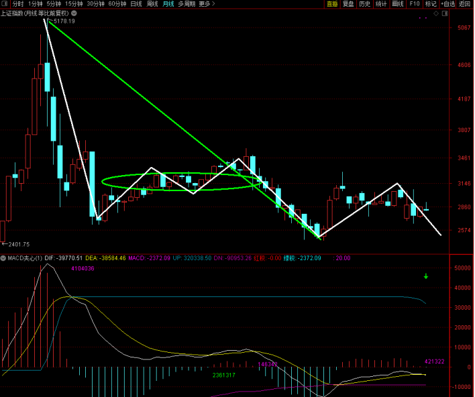The image size is (475, 397).
Task: Click the 返回 back button
Action: click(x=465, y=4)
